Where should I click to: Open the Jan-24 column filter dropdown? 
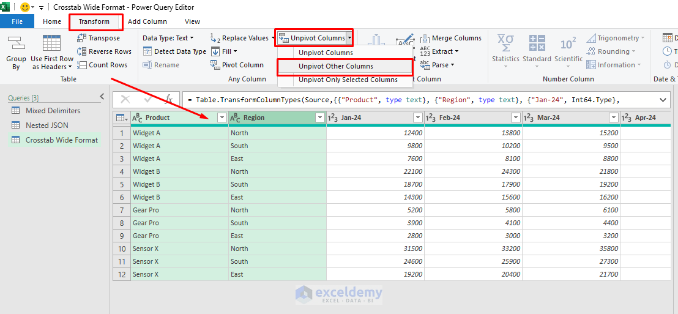[418, 118]
